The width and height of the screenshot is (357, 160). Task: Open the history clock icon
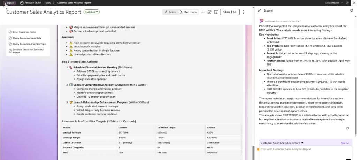(351, 10)
